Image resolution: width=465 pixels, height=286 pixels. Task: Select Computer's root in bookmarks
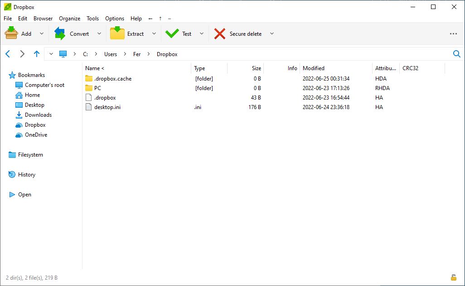(44, 85)
